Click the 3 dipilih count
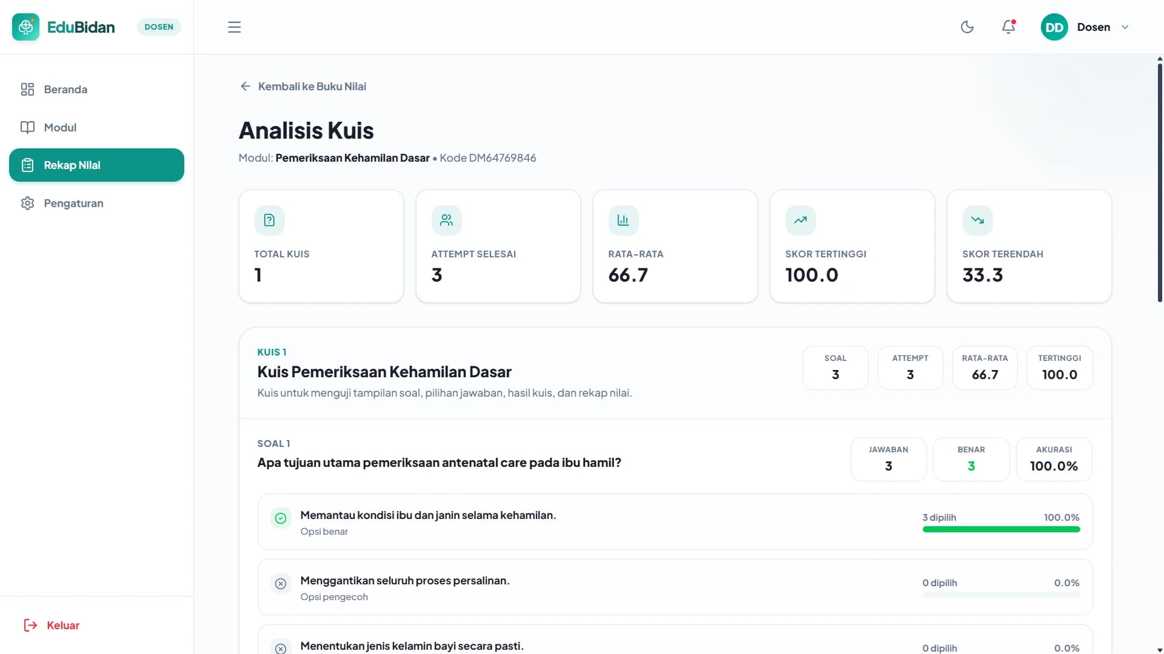The image size is (1164, 654). pos(939,518)
